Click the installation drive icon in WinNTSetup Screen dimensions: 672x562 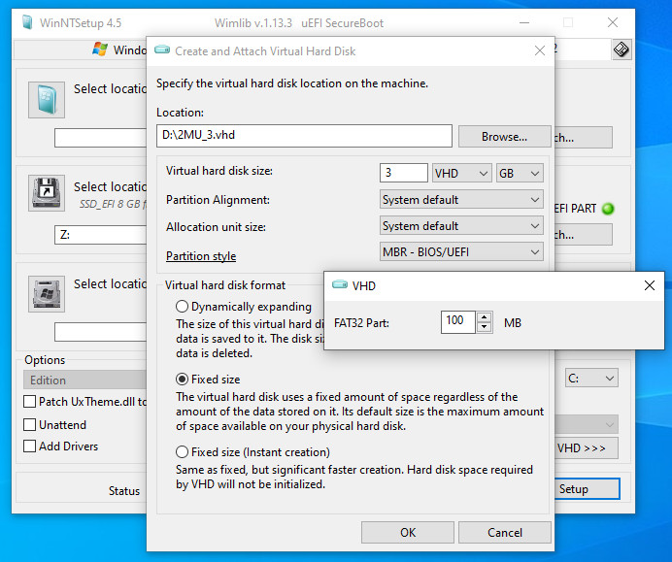point(47,294)
